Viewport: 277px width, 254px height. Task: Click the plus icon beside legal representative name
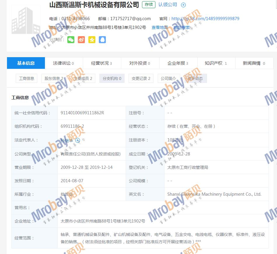click(78, 140)
